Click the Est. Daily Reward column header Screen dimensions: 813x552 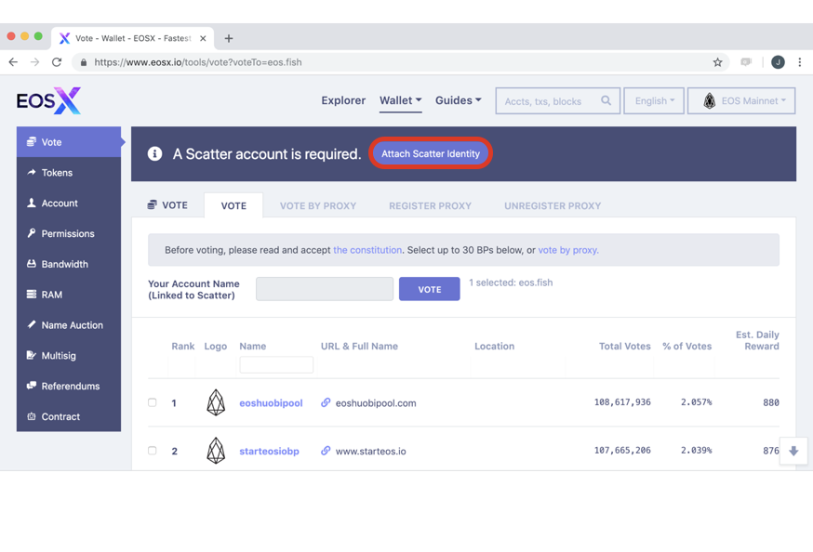pyautogui.click(x=757, y=340)
